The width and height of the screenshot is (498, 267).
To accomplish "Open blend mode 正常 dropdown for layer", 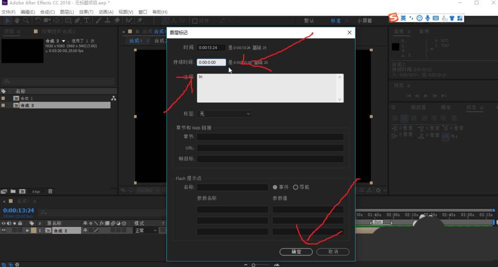I will pos(146,231).
